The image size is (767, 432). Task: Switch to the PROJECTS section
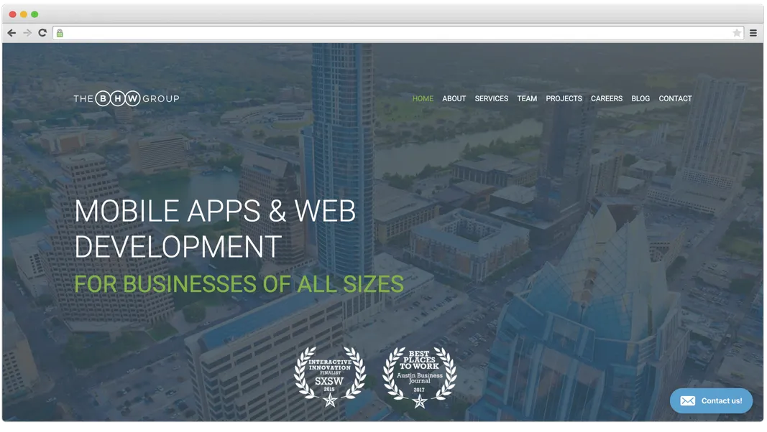564,98
